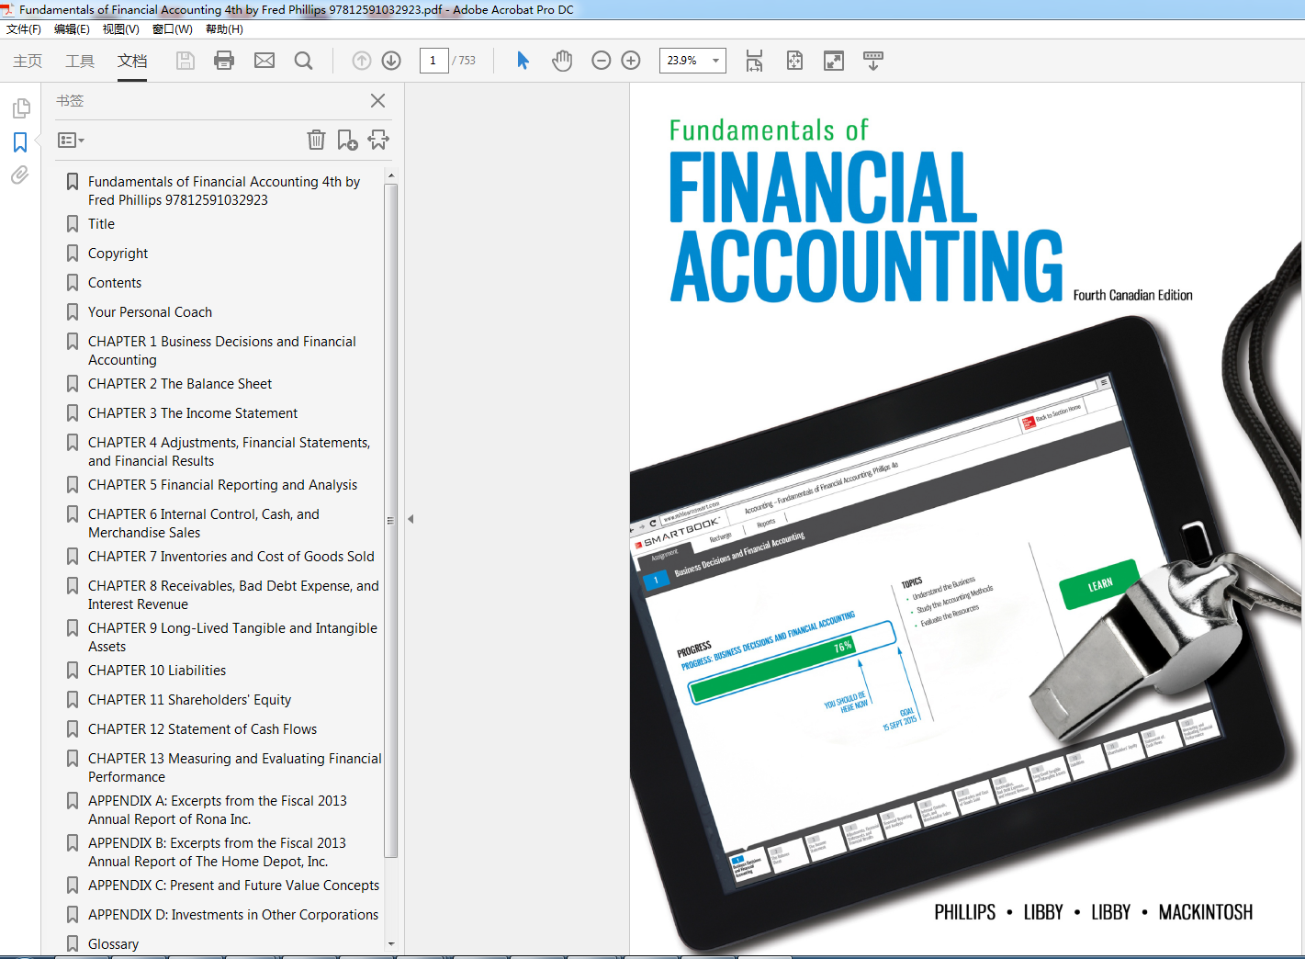Screen dimensions: 1305x959
Task: Open CHAPTER 3 The Income Statement
Action: [193, 413]
